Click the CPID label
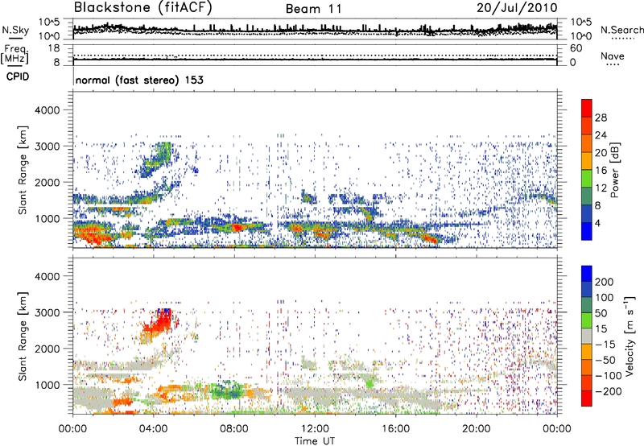 (18, 76)
